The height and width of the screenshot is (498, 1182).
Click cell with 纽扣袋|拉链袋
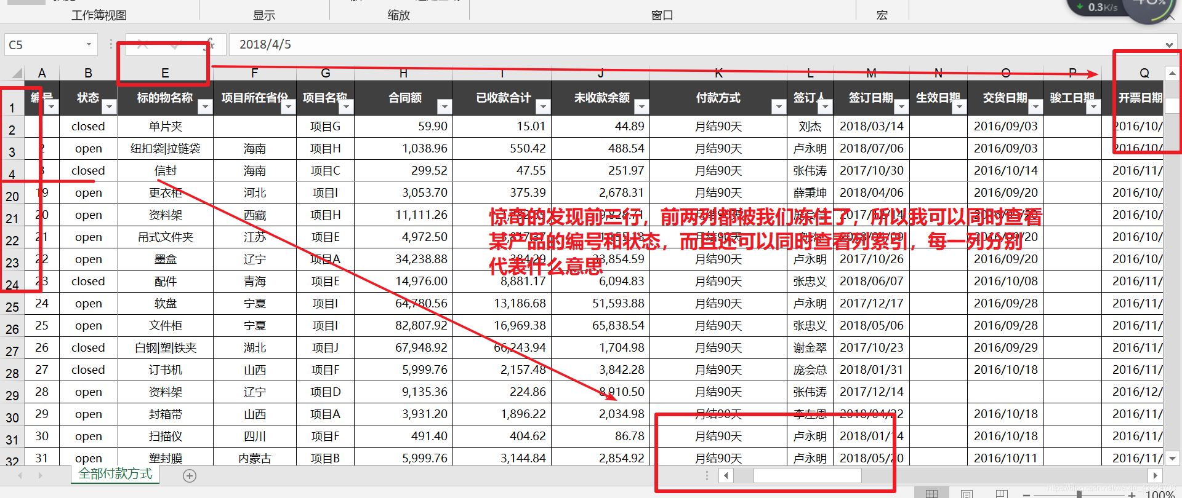pyautogui.click(x=165, y=148)
